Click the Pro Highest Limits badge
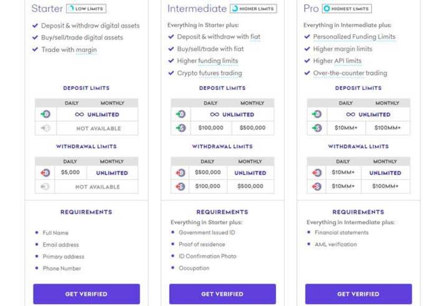This screenshot has height=306, width=436. [347, 8]
